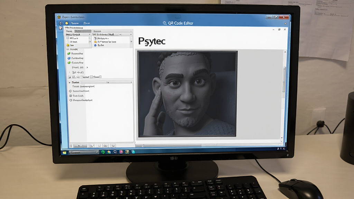Image resolution: width=354 pixels, height=199 pixels.
Task: Click the colorful chart icon in the bottom toolbar
Action: pyautogui.click(x=92, y=146)
